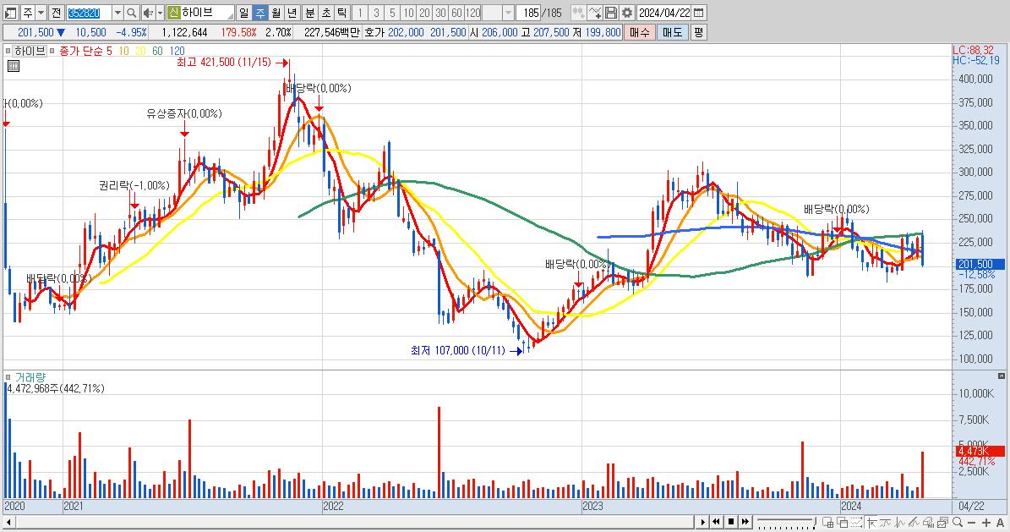This screenshot has height=532, width=1010.
Task: Click the compare-stocks icon left of line-plus
Action: (x=578, y=12)
